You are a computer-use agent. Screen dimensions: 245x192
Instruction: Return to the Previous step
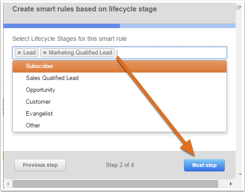40,165
